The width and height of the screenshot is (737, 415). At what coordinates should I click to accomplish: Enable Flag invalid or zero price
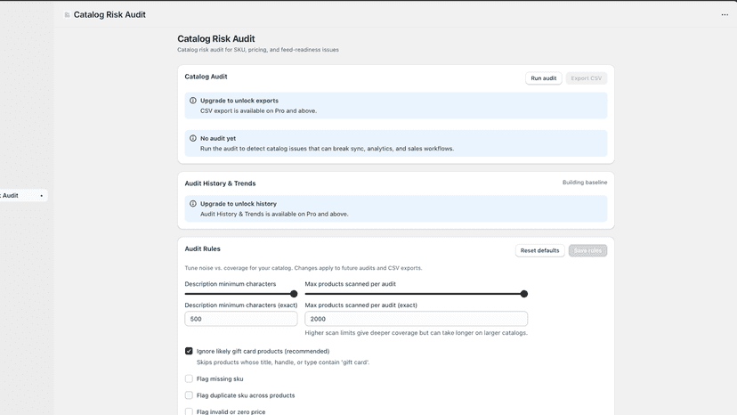189,411
